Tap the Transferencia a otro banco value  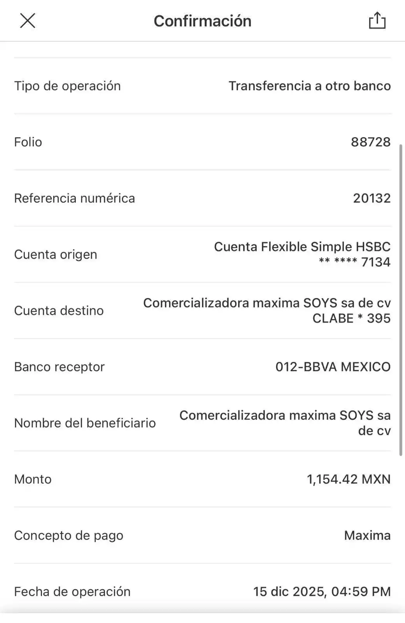tap(309, 86)
